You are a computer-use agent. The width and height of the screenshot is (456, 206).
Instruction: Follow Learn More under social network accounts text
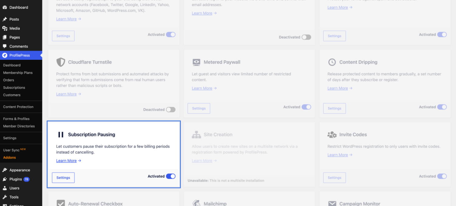tap(69, 19)
